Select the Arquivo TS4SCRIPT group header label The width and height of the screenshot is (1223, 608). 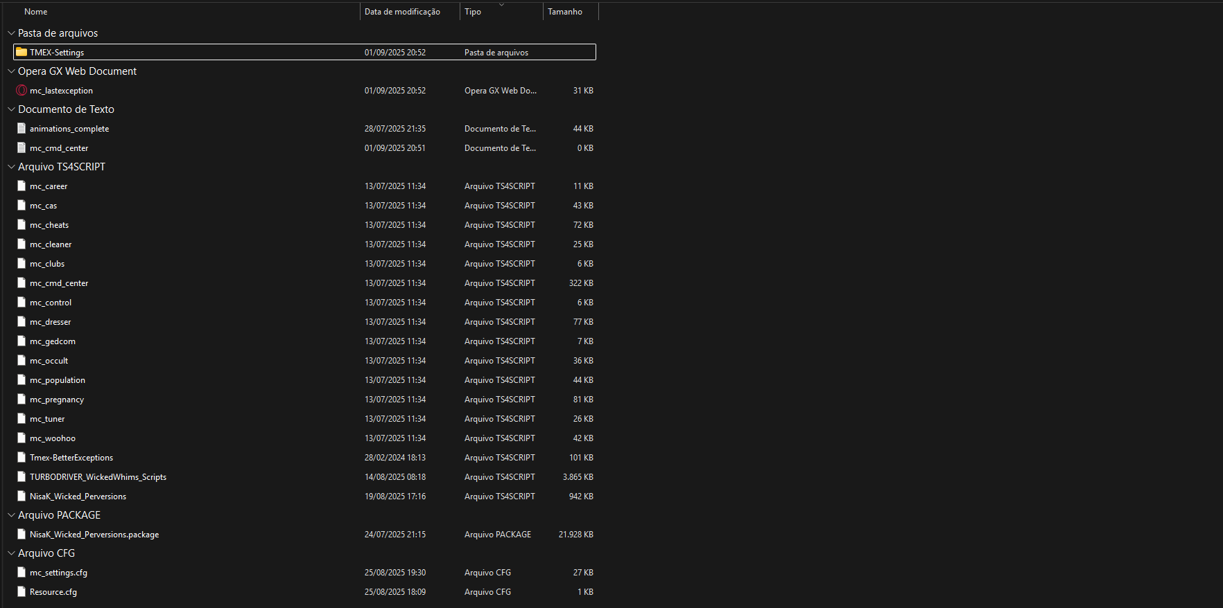click(62, 166)
